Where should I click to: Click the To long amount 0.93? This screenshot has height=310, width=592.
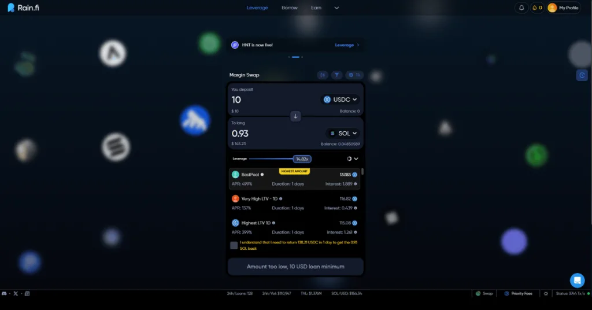(x=240, y=133)
